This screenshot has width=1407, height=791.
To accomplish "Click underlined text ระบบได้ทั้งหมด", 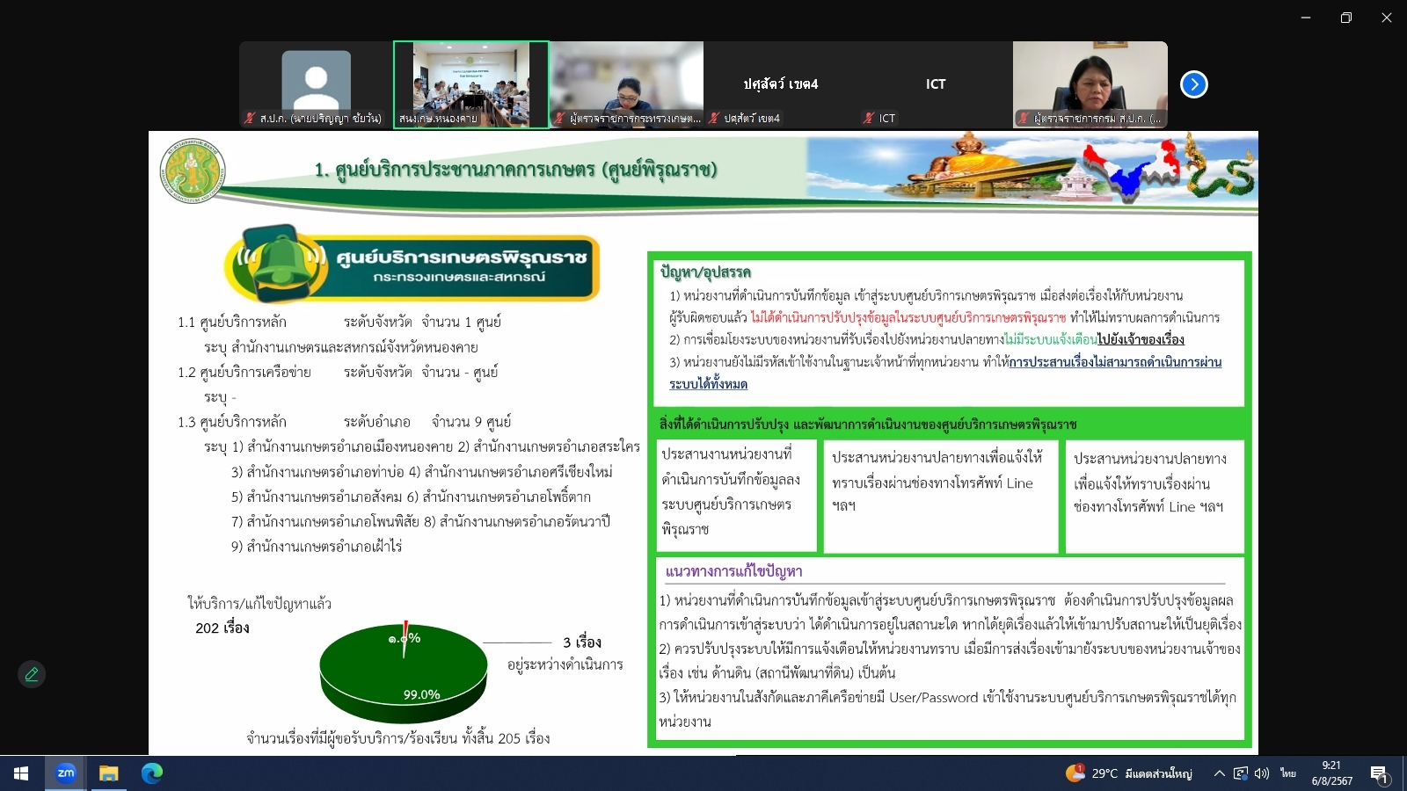I will (x=708, y=384).
